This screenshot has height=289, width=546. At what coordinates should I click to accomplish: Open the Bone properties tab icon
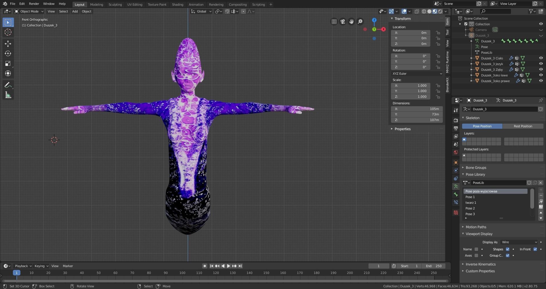[456, 194]
